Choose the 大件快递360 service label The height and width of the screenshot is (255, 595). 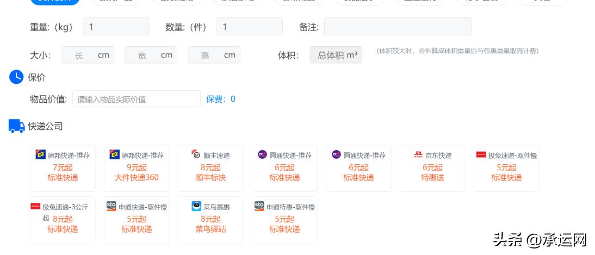[137, 178]
